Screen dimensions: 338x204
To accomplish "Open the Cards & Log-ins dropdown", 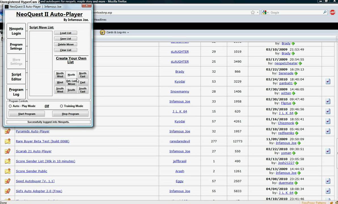I will (117, 32).
